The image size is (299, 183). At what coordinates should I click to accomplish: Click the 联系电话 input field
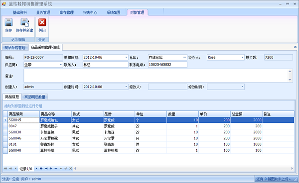[167, 65]
